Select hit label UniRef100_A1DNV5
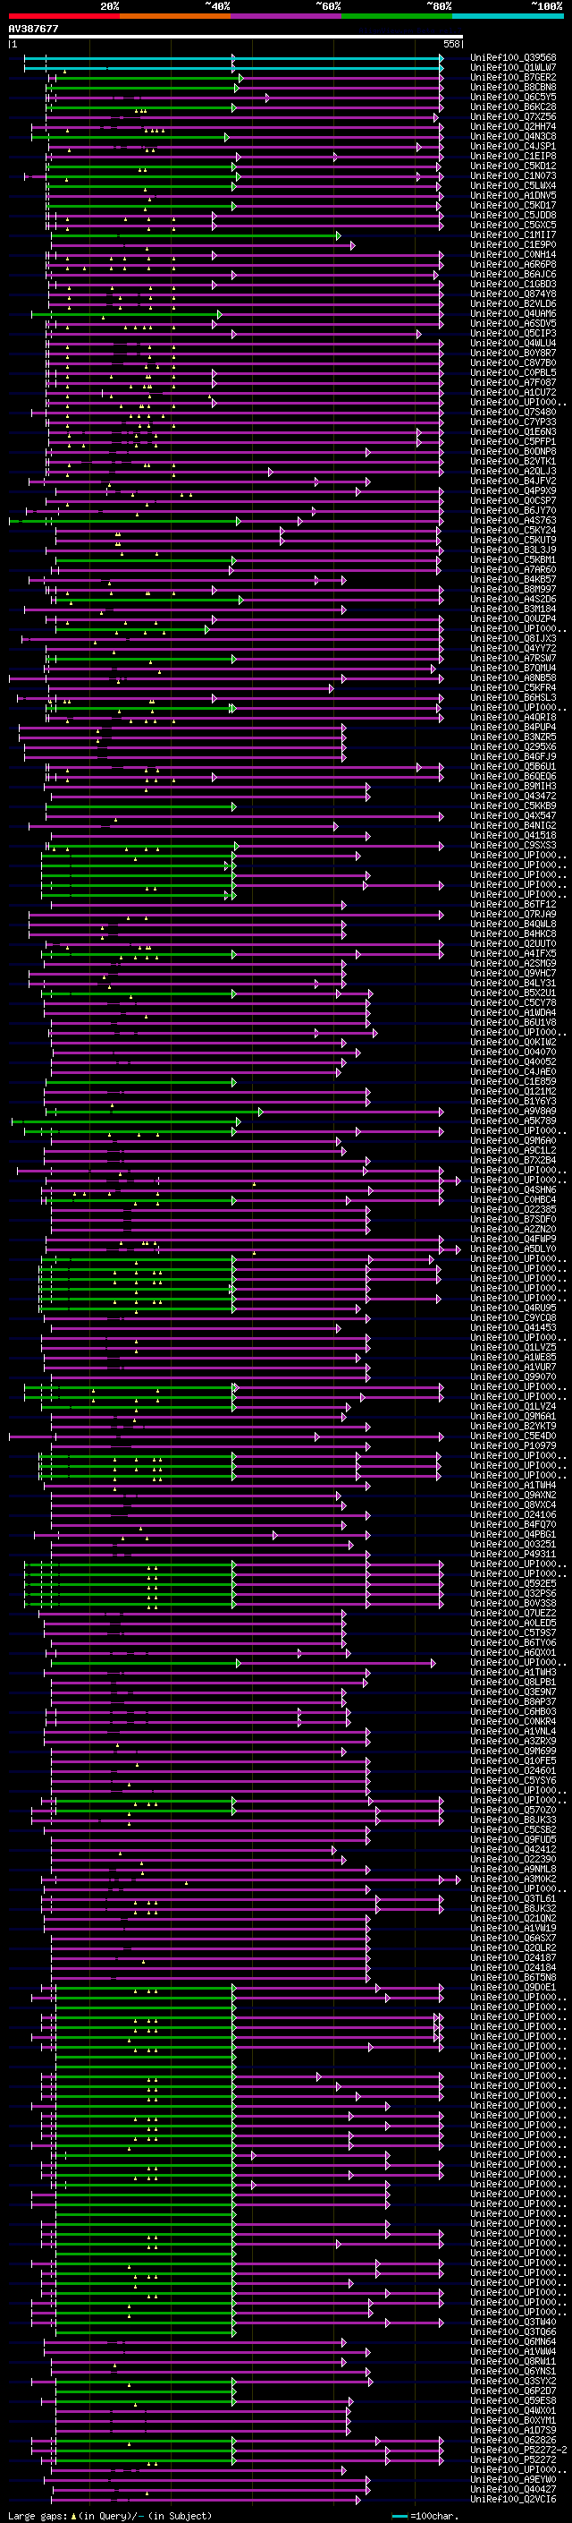Screen dimensions: 572x2523 [x=512, y=196]
